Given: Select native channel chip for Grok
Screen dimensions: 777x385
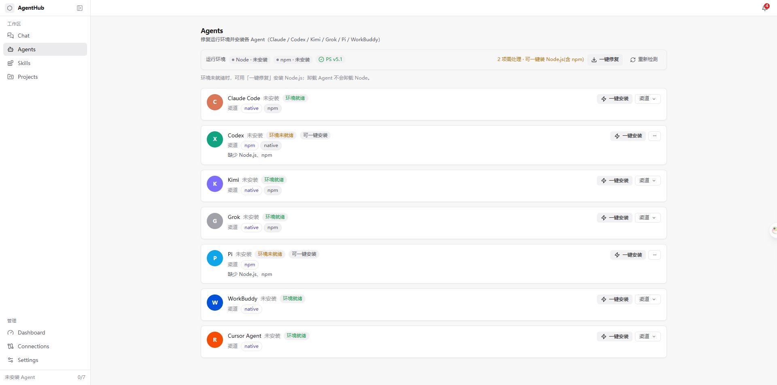Looking at the screenshot, I should 251,227.
